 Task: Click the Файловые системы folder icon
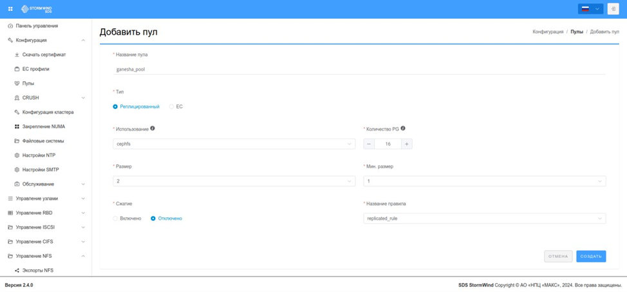pyautogui.click(x=17, y=141)
